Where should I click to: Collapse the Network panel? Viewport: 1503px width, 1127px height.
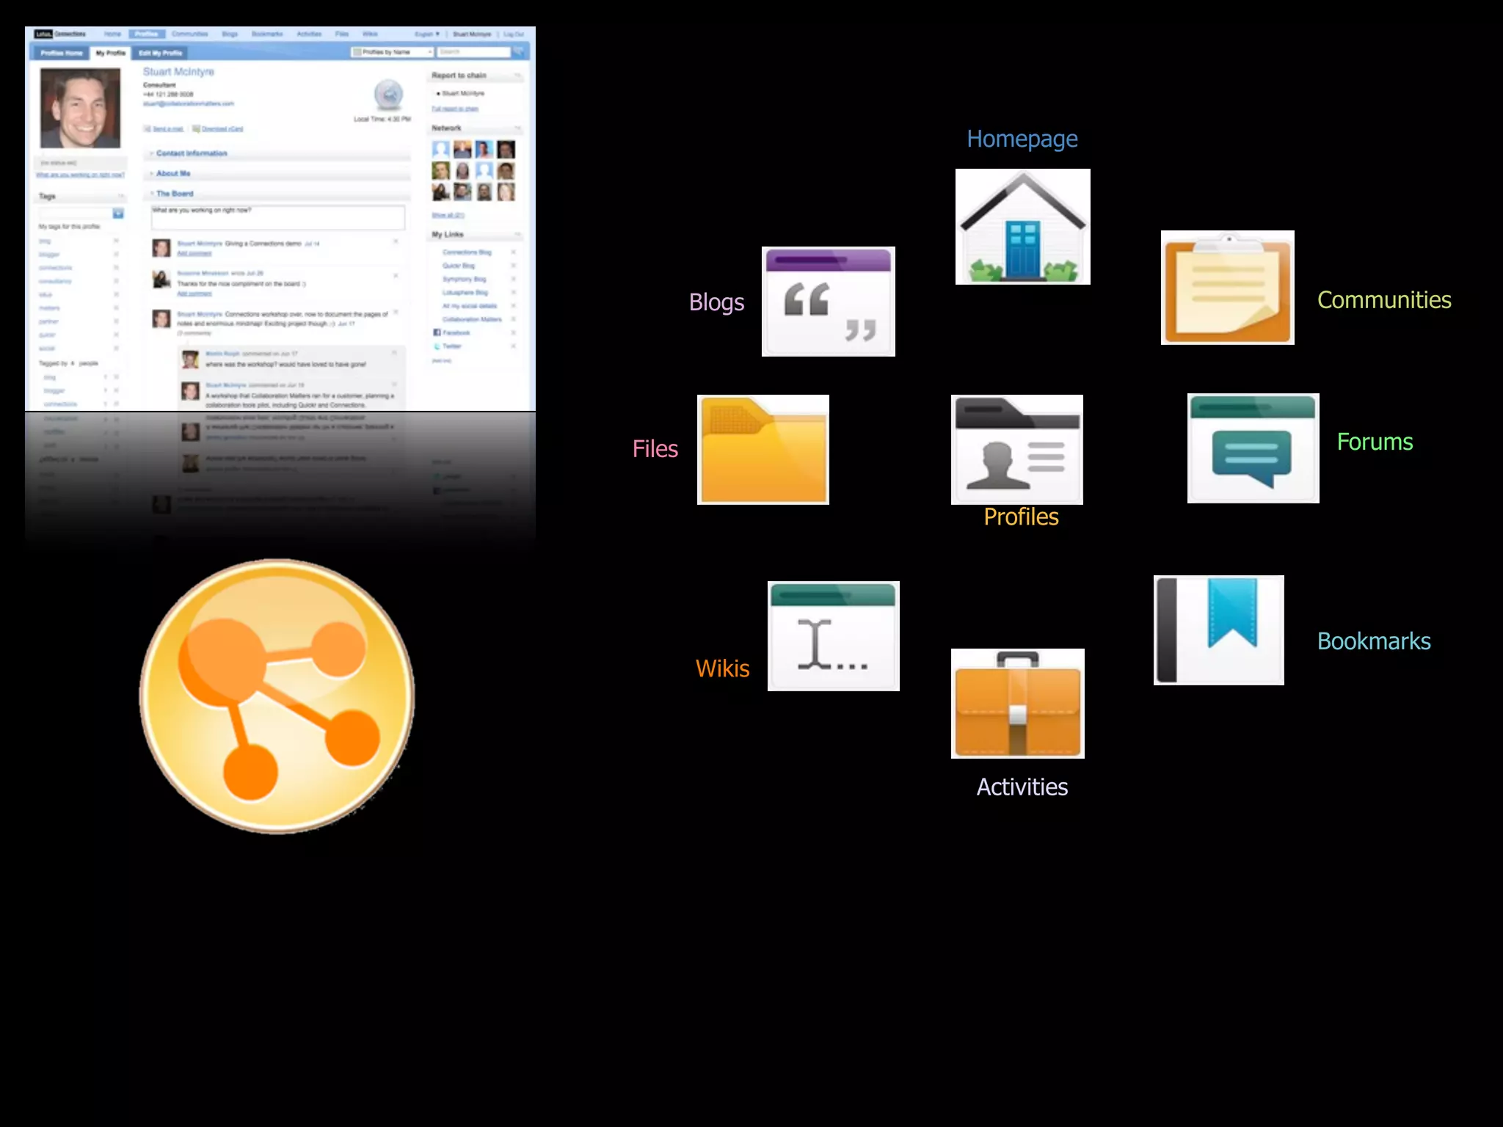517,128
